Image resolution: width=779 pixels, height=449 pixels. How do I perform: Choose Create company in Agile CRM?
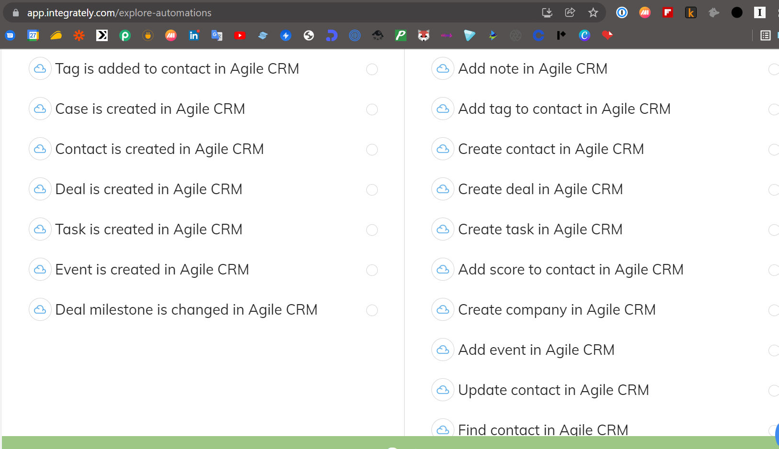point(557,310)
